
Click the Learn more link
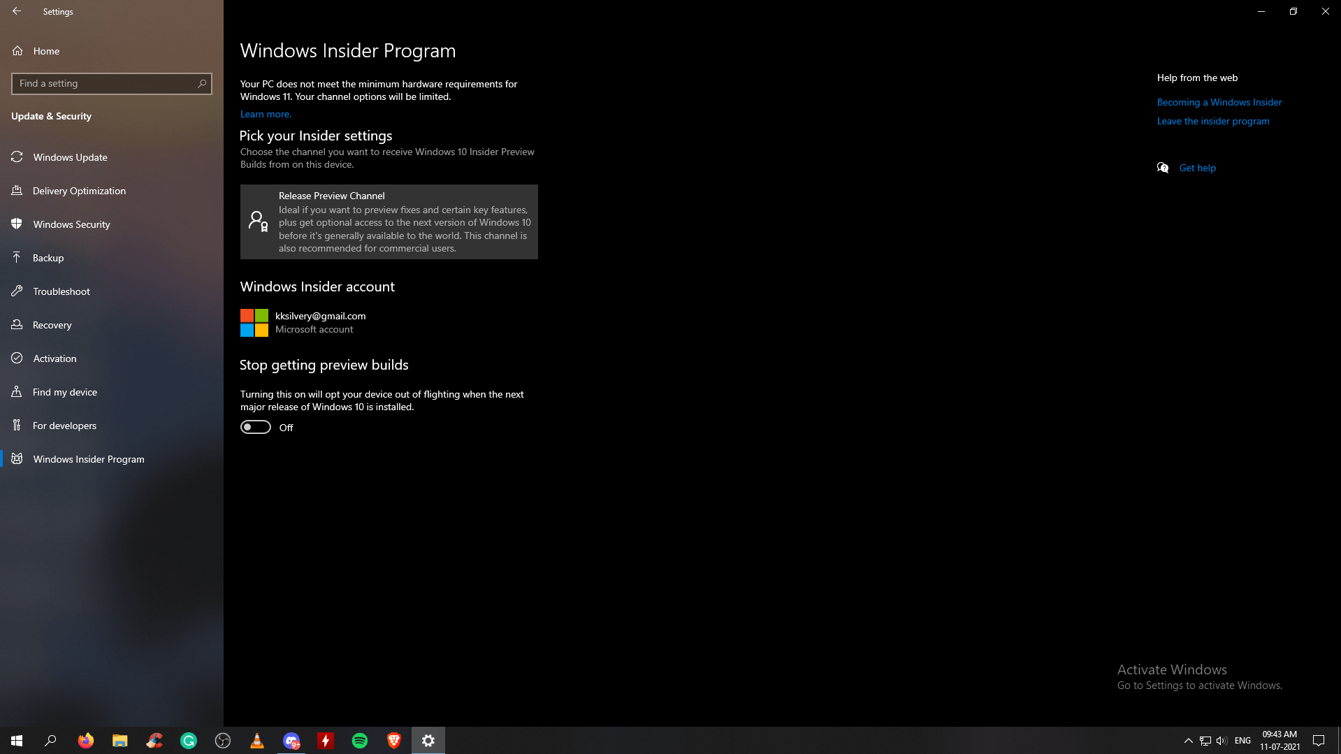click(x=266, y=114)
